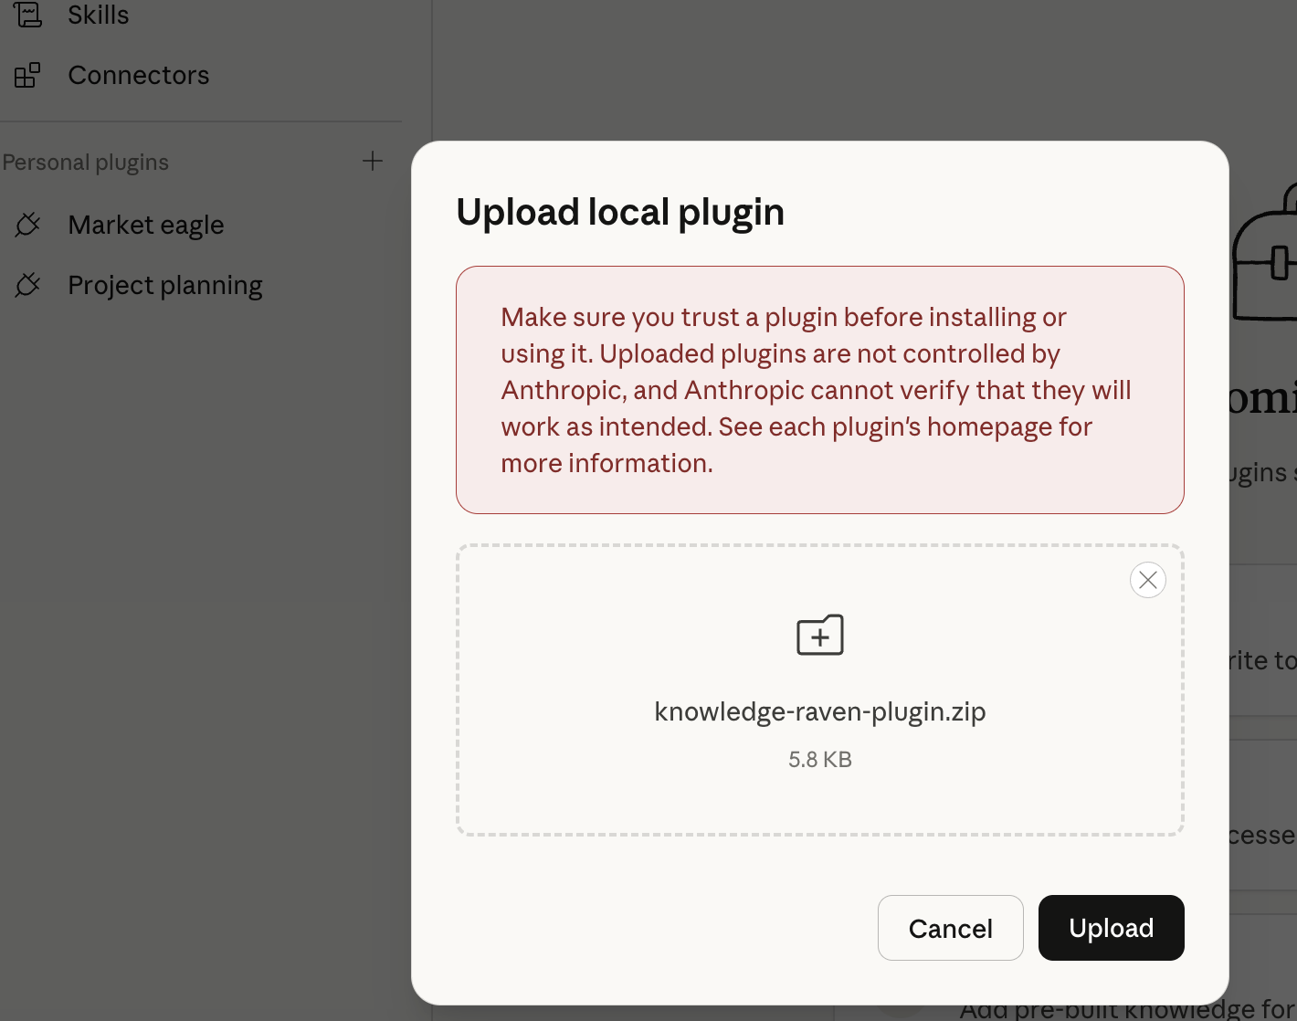
Task: Click the Personal plugins heading
Action: (86, 163)
